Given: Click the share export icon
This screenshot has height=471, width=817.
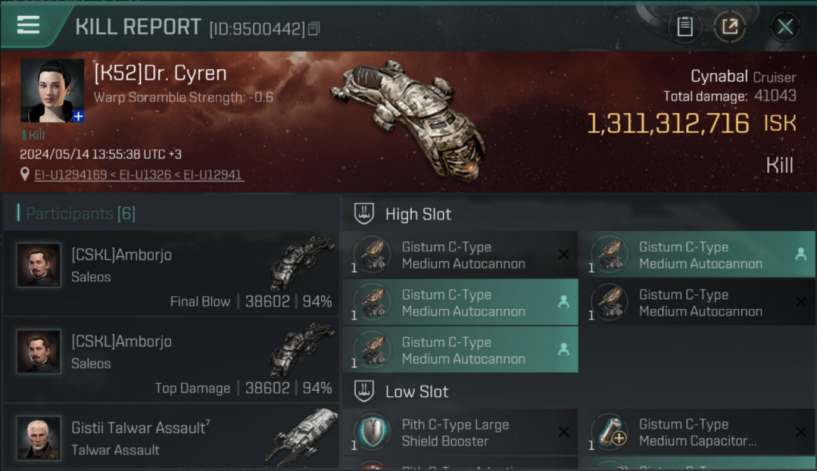Looking at the screenshot, I should click(x=730, y=26).
